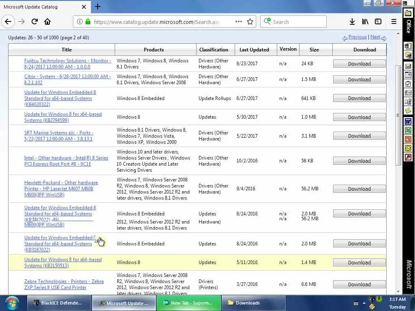Close the Microsoft Update Catalog tab
This screenshot has height=311, width=415.
coord(83,7)
